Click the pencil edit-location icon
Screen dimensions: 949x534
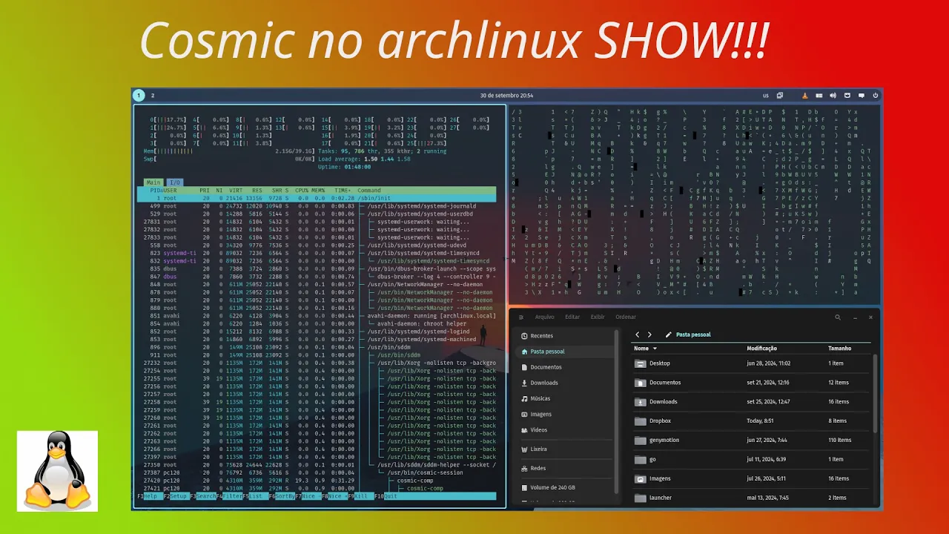click(668, 334)
